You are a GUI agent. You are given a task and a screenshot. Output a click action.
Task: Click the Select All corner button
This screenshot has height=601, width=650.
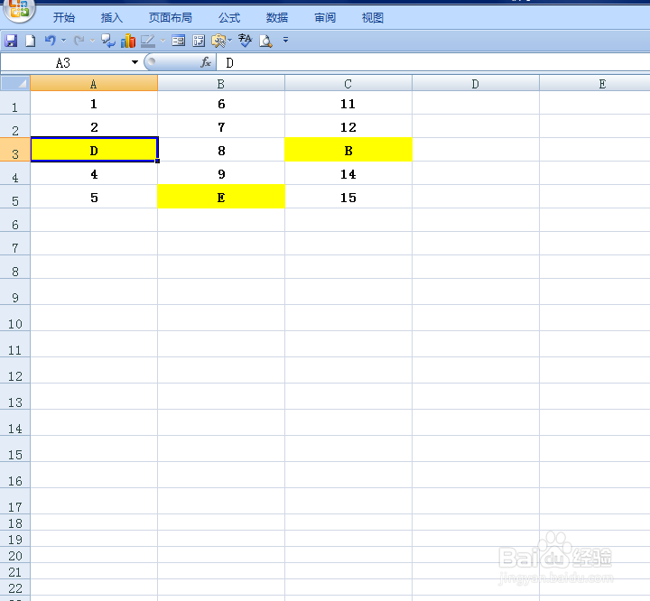(x=15, y=83)
